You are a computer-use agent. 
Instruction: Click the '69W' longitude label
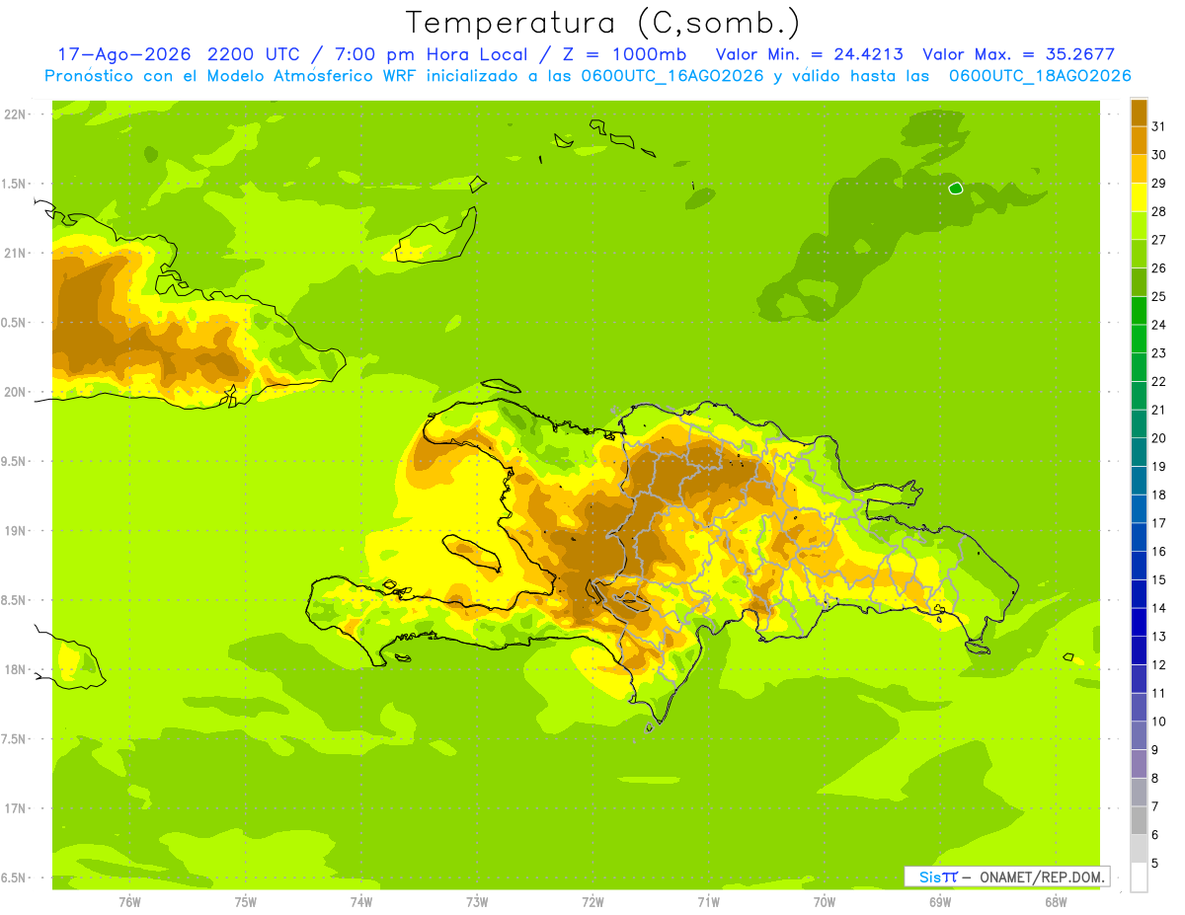click(940, 902)
